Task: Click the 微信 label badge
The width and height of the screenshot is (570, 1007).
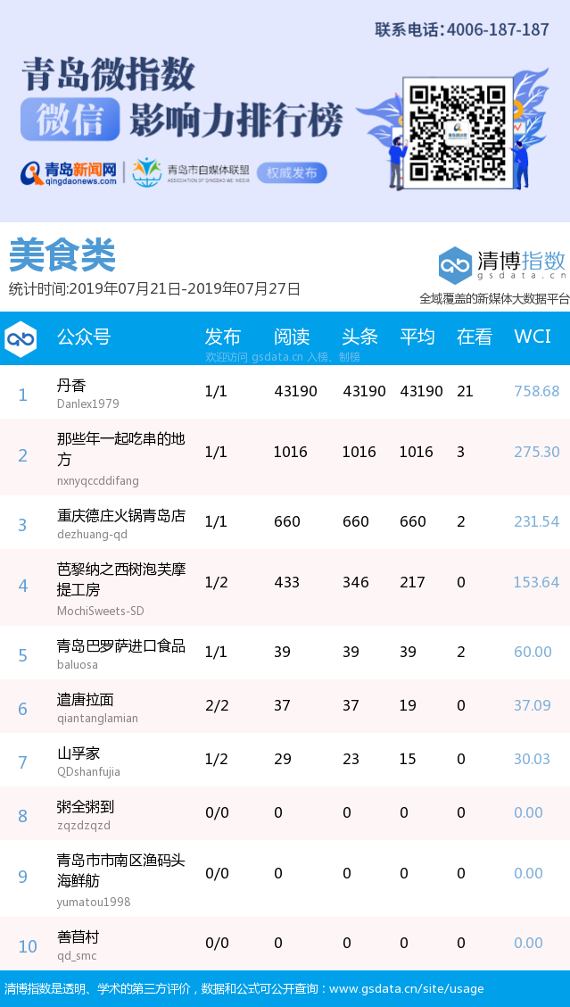Action: [70, 120]
